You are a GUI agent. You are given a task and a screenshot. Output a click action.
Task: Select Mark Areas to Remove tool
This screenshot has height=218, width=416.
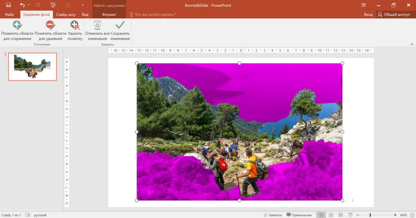coord(50,31)
